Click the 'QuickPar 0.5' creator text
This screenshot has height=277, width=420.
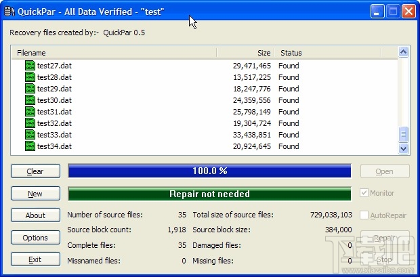[x=124, y=33]
